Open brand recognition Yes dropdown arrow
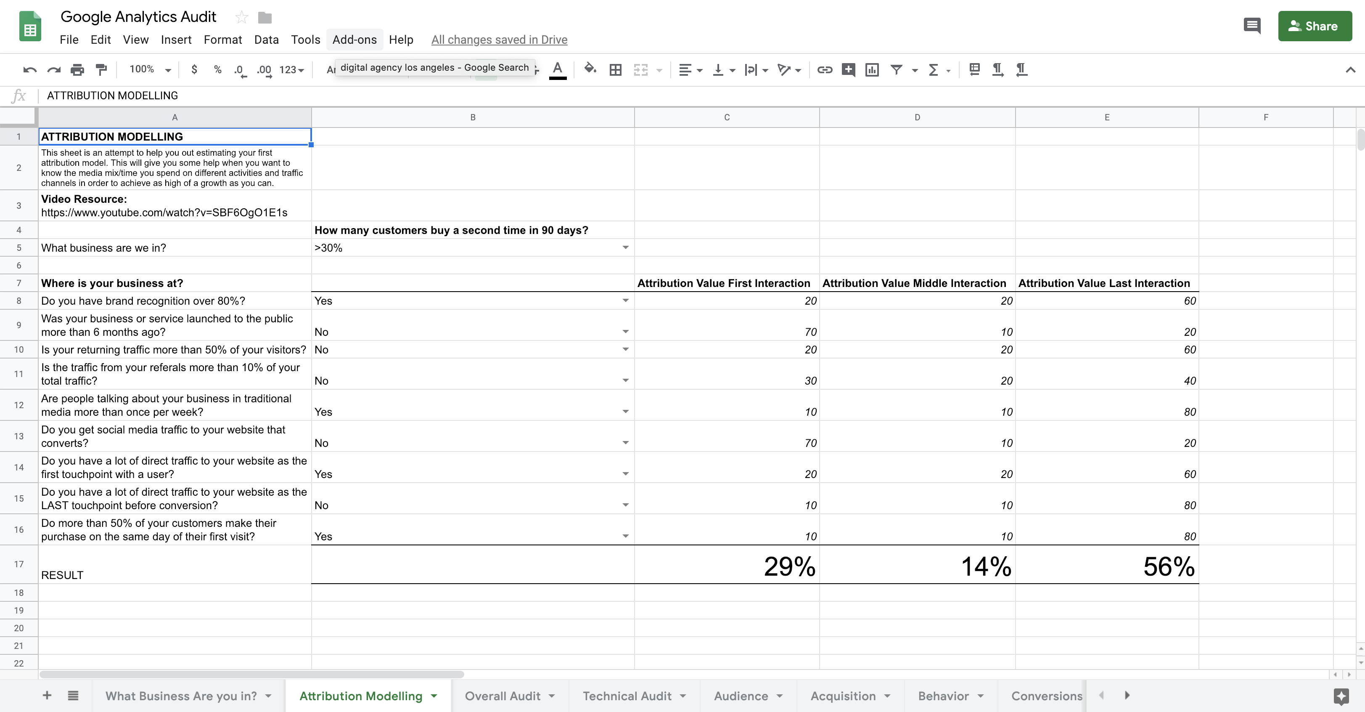The image size is (1365, 712). click(625, 300)
